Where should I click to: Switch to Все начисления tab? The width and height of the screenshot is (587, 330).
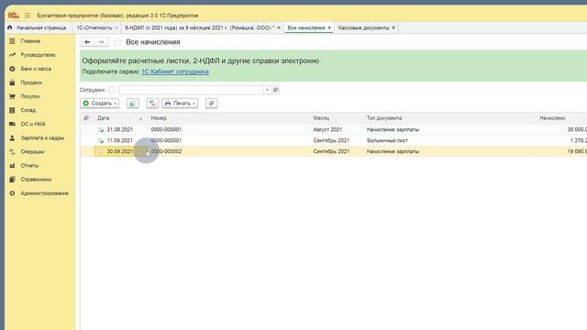306,27
